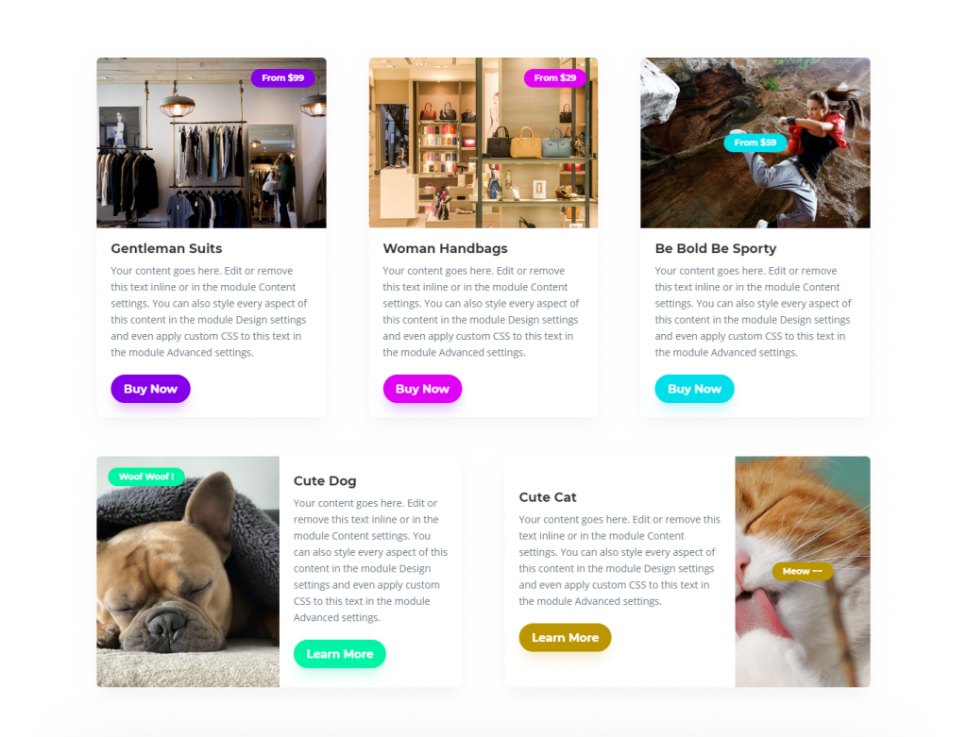Click the Woman Handbags heading
The image size is (967, 737).
(446, 248)
